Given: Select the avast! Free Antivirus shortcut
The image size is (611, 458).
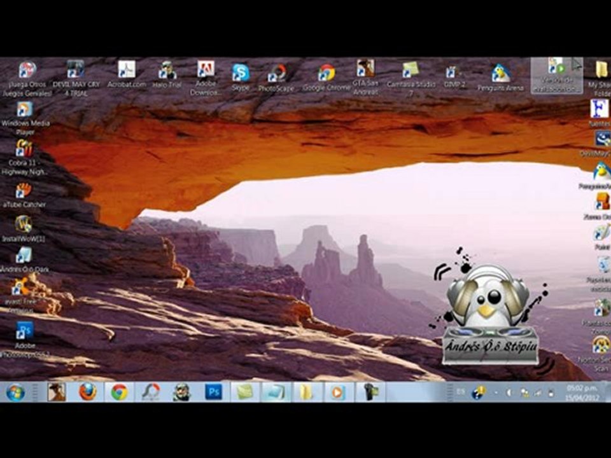Looking at the screenshot, I should (x=22, y=295).
